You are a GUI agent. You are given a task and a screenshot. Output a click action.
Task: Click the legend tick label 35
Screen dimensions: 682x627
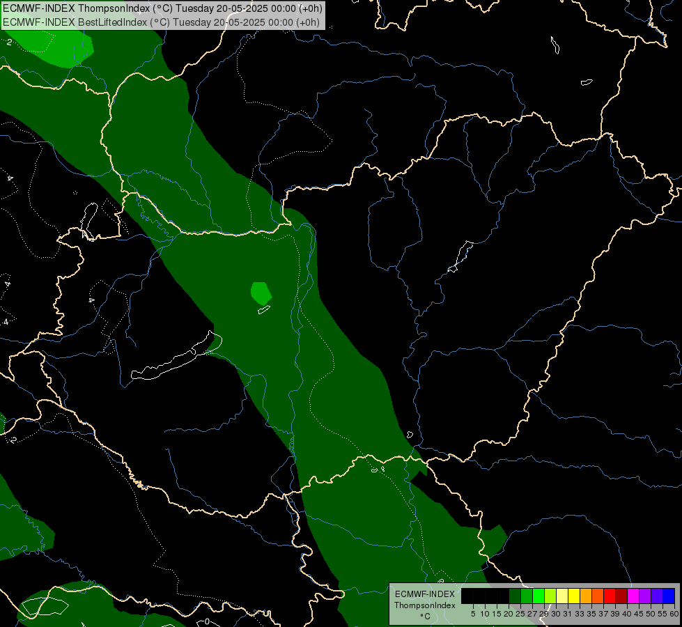591,614
